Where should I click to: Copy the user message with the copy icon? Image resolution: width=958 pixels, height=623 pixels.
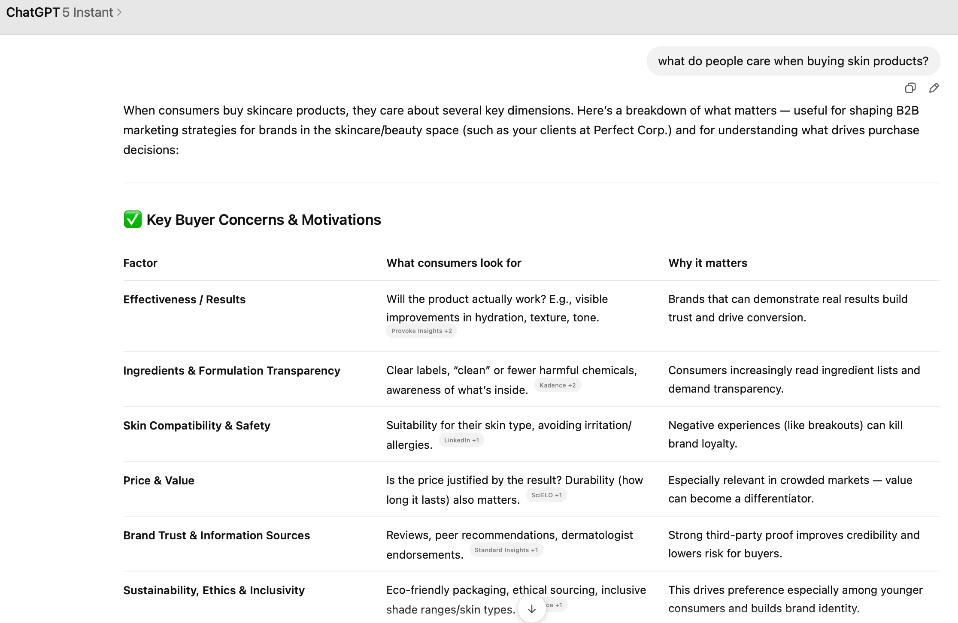pos(910,88)
